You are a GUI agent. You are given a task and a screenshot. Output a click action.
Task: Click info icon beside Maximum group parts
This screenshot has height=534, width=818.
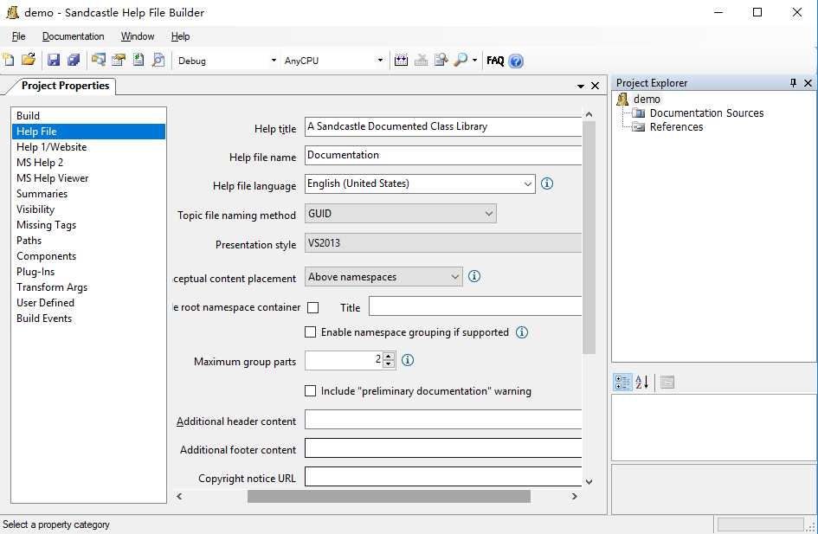pos(408,360)
